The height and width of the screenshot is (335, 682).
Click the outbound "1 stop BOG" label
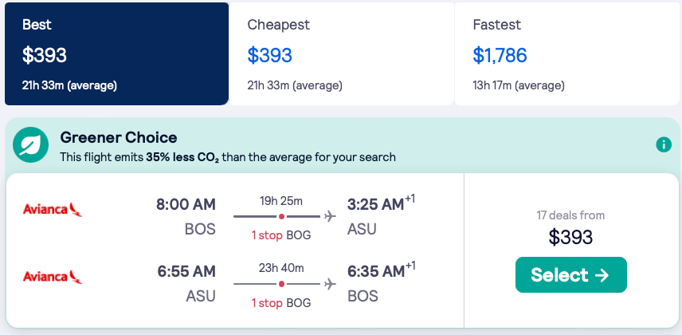pyautogui.click(x=281, y=235)
